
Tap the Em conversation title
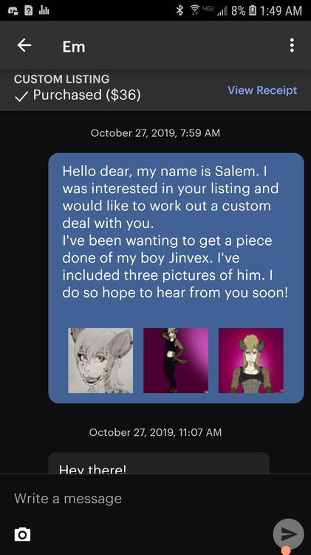74,47
